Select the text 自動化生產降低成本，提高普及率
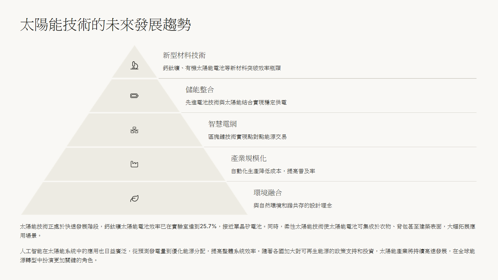 click(273, 171)
